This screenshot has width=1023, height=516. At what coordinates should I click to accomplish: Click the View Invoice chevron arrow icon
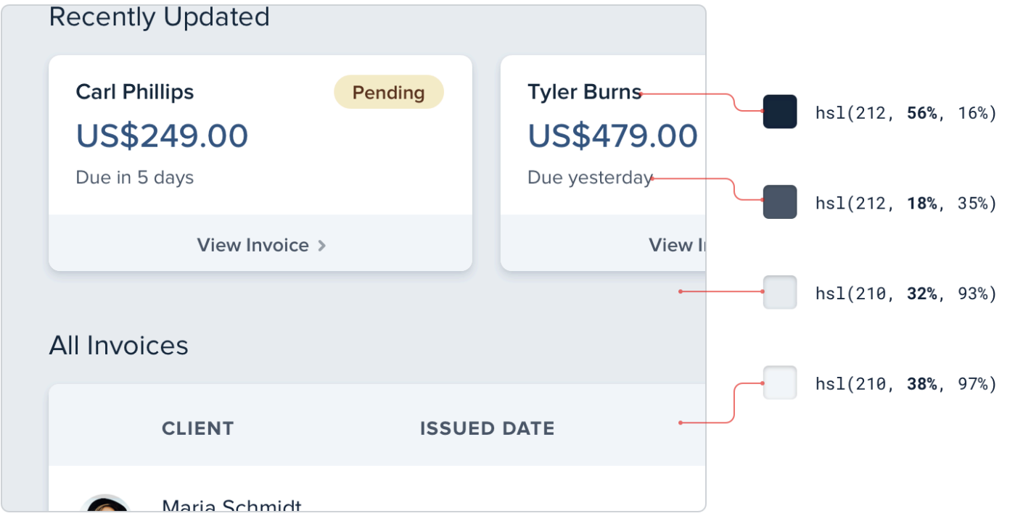tap(322, 246)
